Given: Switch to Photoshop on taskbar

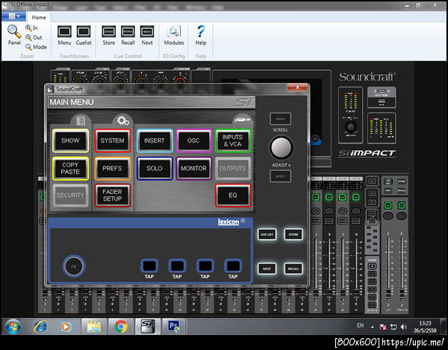Looking at the screenshot, I should (x=174, y=327).
